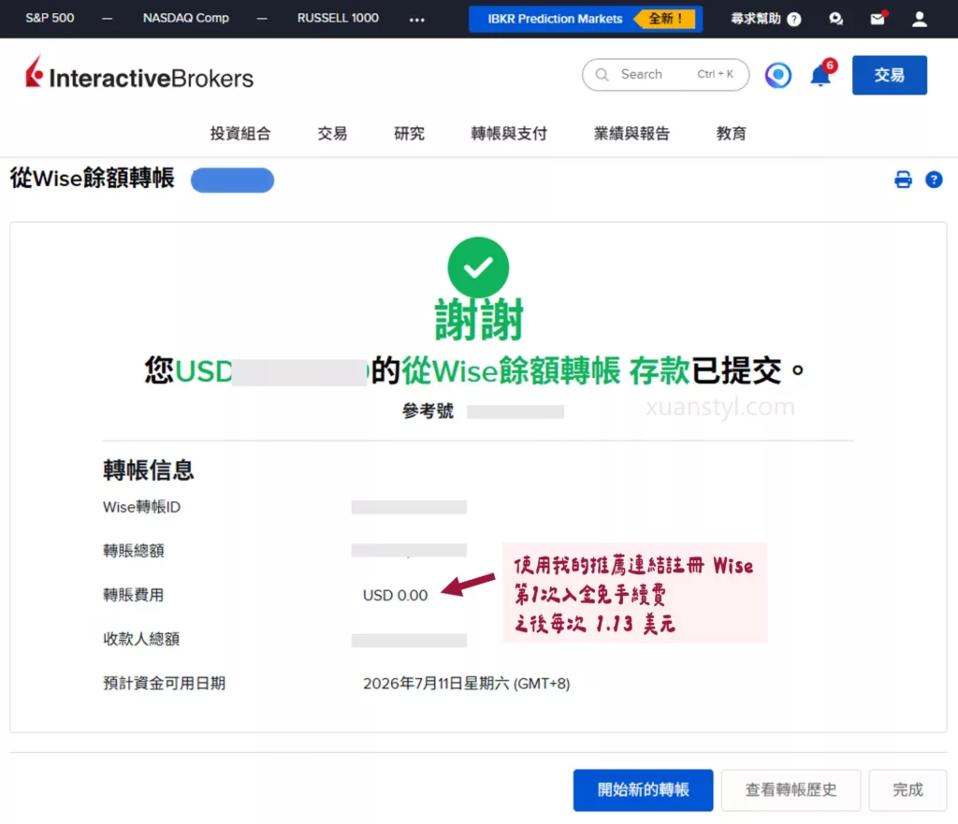Open the 轉帳與支付 menu
This screenshot has width=958, height=824.
click(x=509, y=133)
